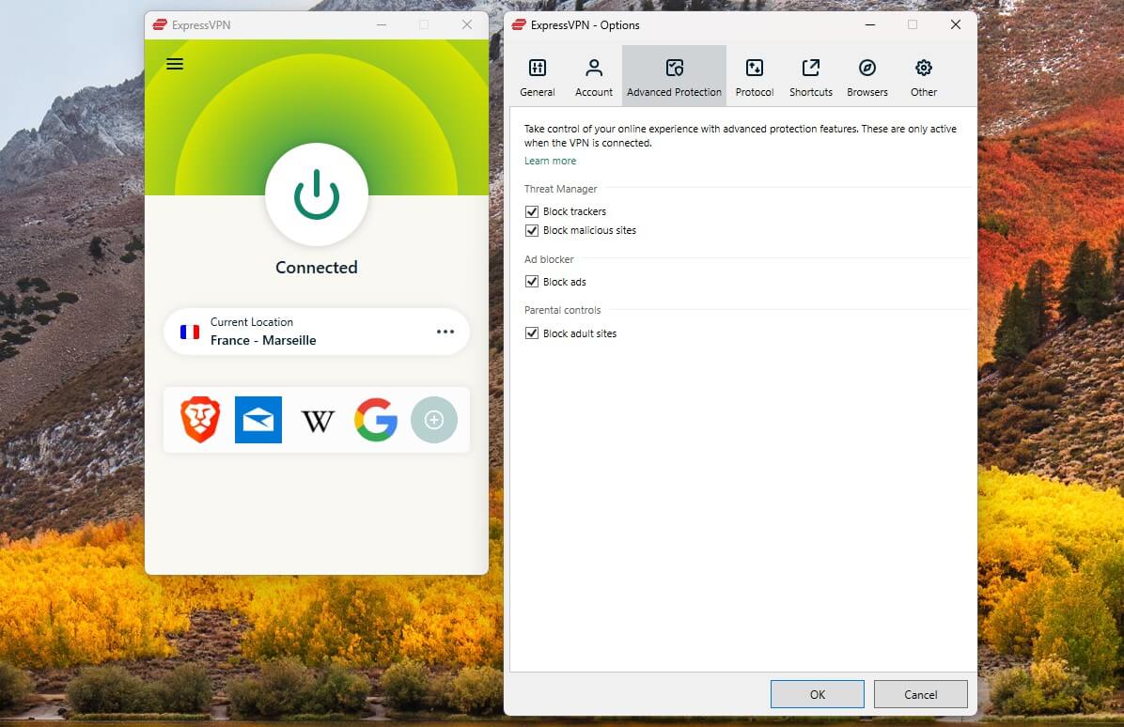Screen dimensions: 1124x727
Task: Switch to the Browsers tab
Action: pos(866,77)
